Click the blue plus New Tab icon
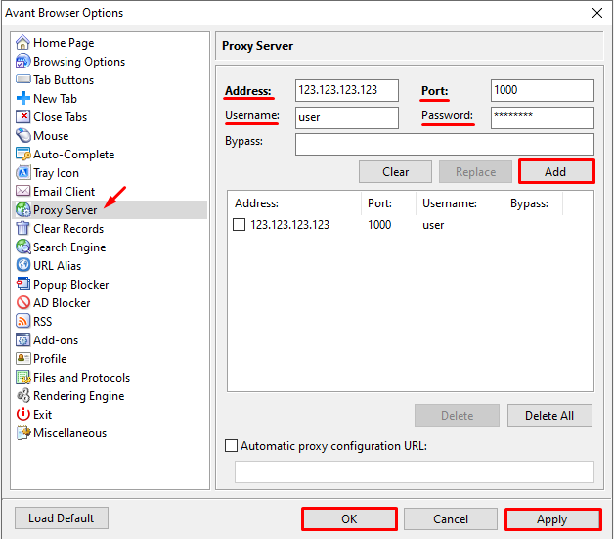 (x=22, y=98)
